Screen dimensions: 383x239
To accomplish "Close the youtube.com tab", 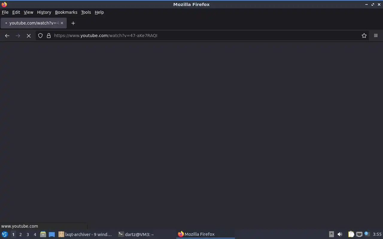I will click(x=62, y=23).
